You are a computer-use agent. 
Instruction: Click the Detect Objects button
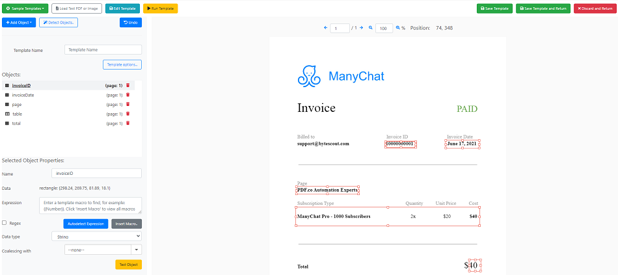tap(59, 23)
